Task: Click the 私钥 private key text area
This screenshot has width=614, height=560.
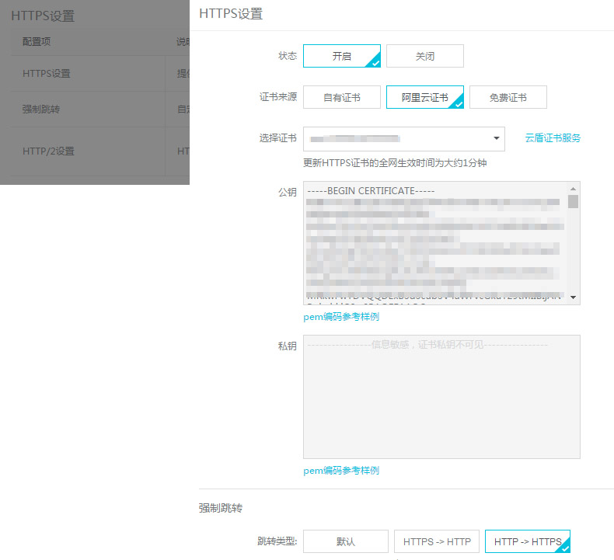Action: (x=441, y=397)
